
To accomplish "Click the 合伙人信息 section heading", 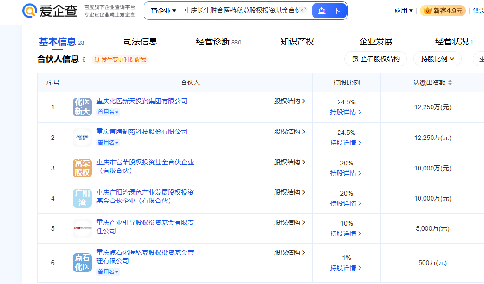I will (x=58, y=59).
